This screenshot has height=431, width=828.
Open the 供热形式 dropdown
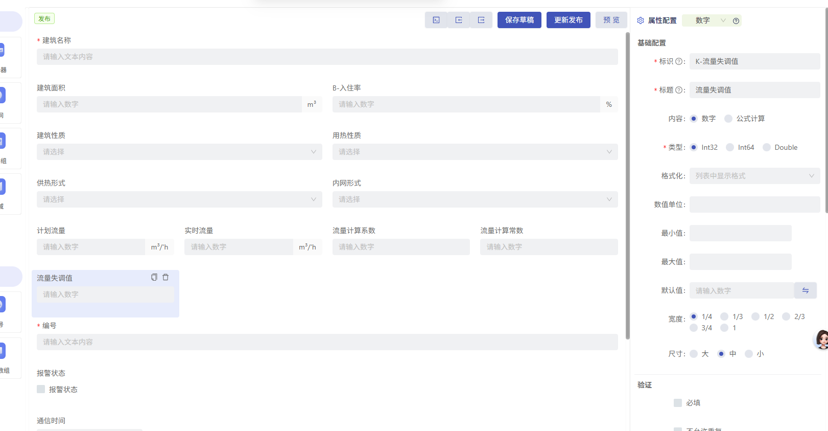coord(179,199)
